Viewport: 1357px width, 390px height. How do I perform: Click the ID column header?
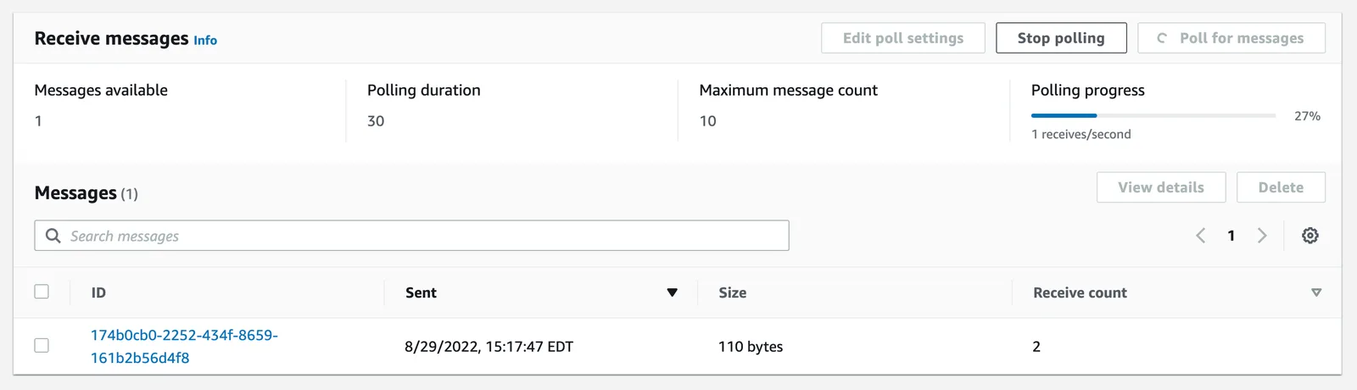tap(98, 292)
